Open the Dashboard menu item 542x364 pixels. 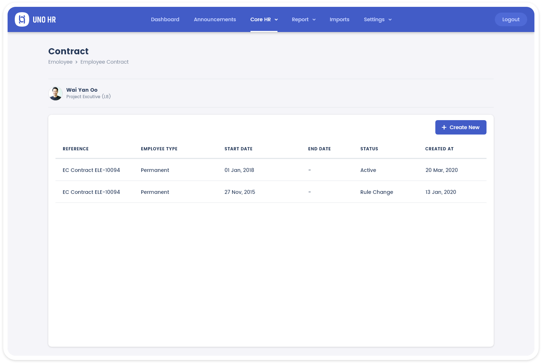165,19
